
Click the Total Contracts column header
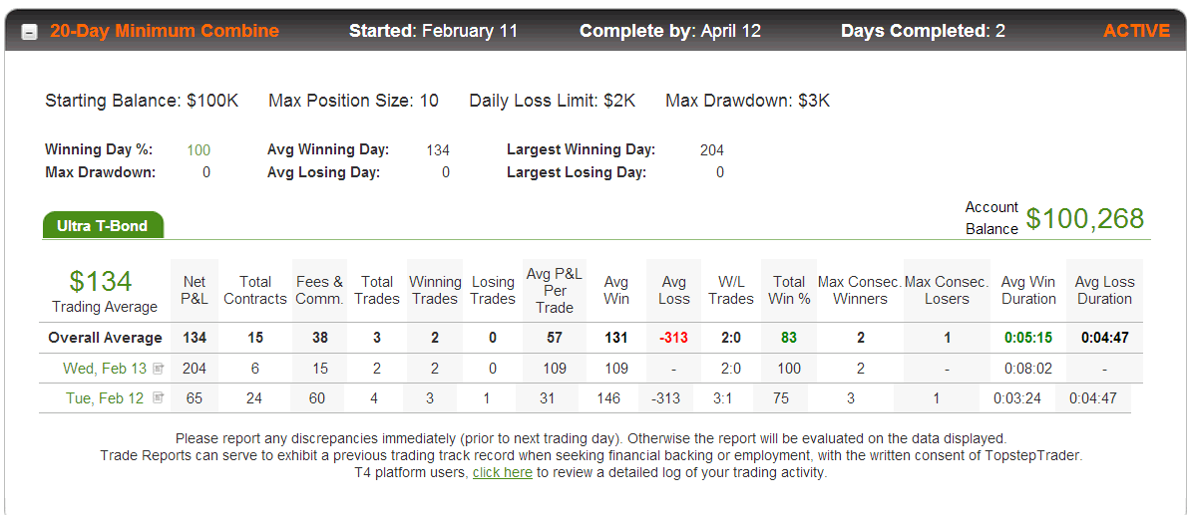(255, 290)
